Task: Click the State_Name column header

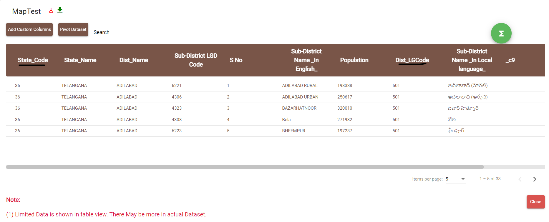Action: (80, 60)
